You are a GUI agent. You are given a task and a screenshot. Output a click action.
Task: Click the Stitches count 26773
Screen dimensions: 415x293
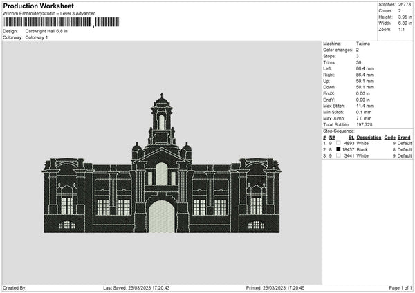404,4
